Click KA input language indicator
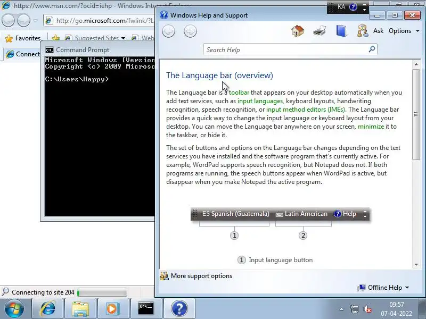426x319 pixels. [x=341, y=7]
